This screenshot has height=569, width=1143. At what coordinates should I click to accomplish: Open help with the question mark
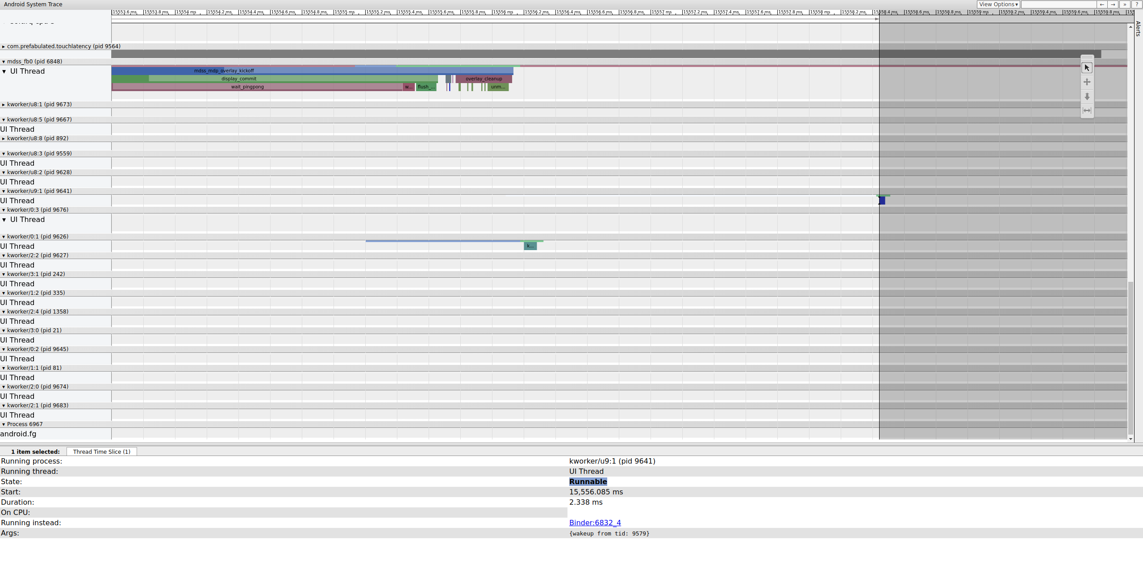click(1136, 4)
